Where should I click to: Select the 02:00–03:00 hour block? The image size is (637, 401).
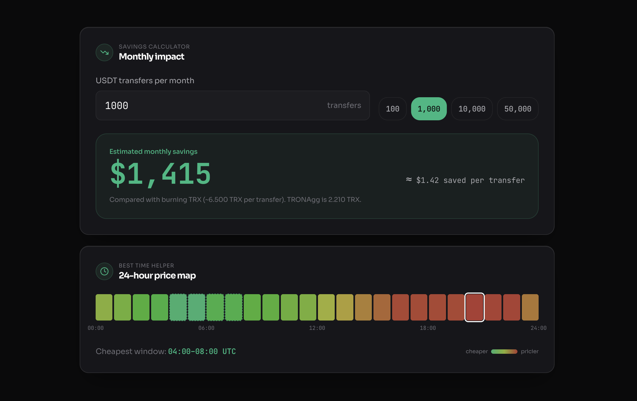(x=141, y=307)
